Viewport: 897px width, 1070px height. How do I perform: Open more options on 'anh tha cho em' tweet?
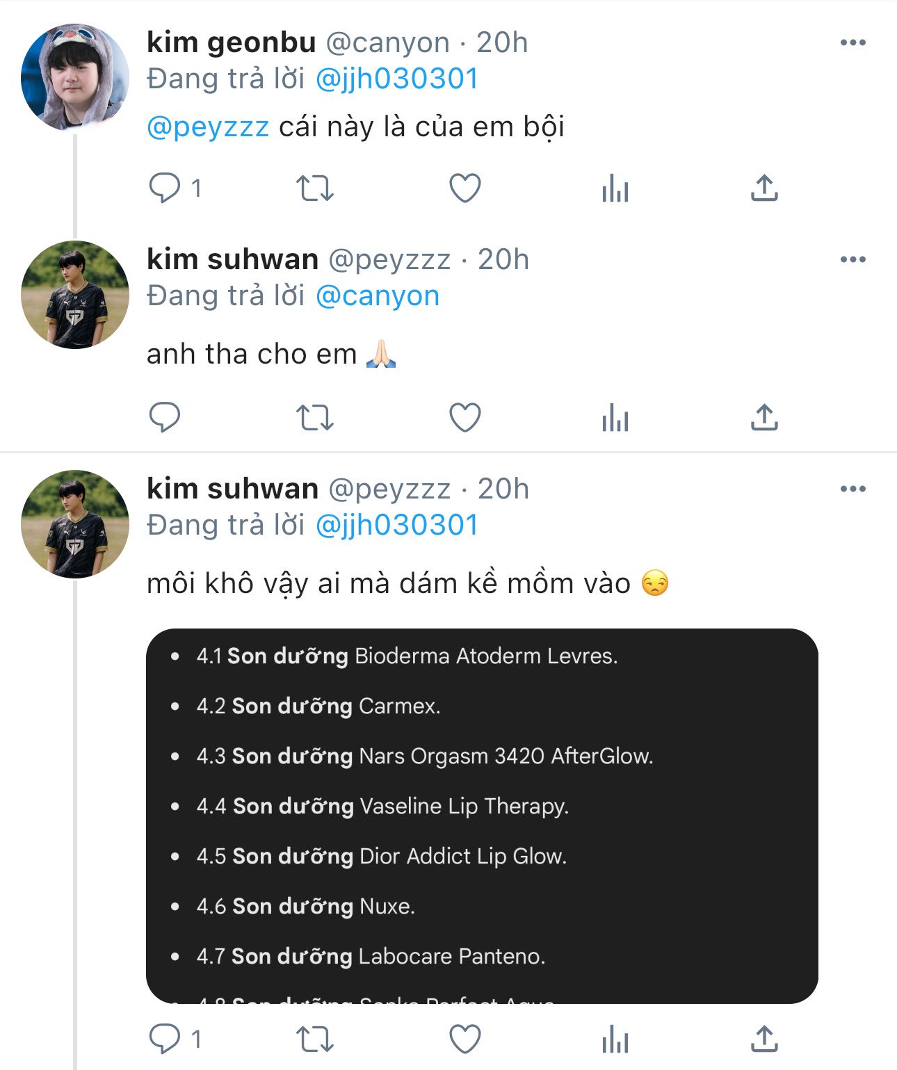(x=852, y=260)
